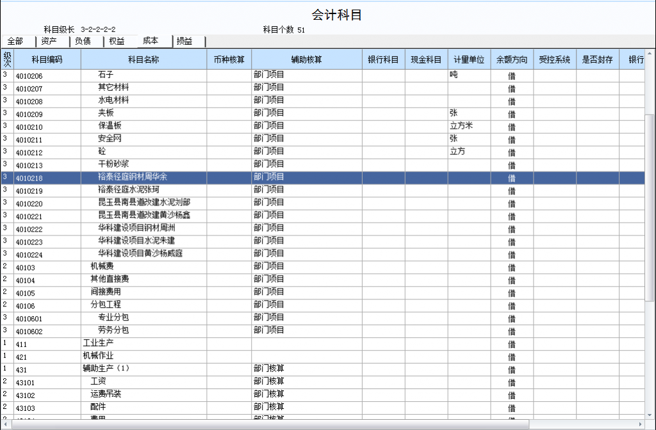The width and height of the screenshot is (656, 430).
Task: Select the 辅助生产（1） account row
Action: tap(323, 370)
